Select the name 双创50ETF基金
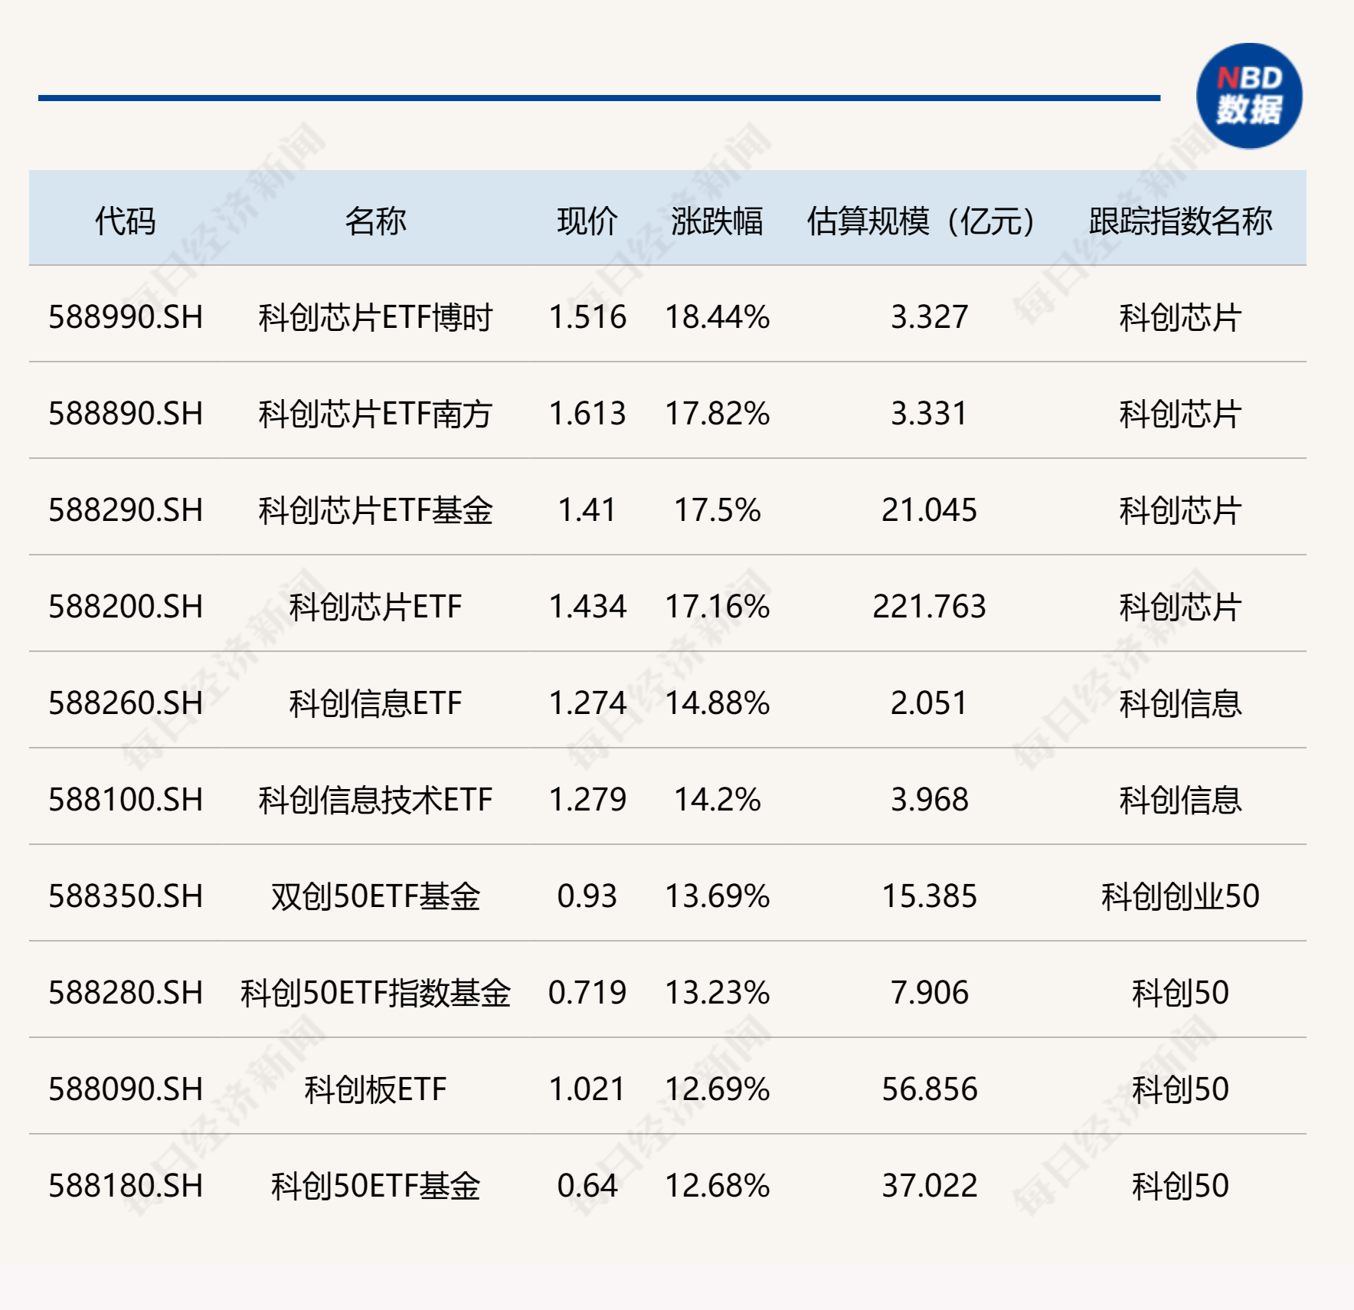 pos(375,896)
